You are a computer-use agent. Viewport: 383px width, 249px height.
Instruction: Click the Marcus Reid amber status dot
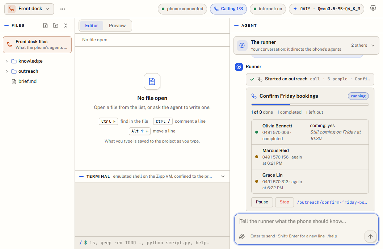tap(256, 157)
